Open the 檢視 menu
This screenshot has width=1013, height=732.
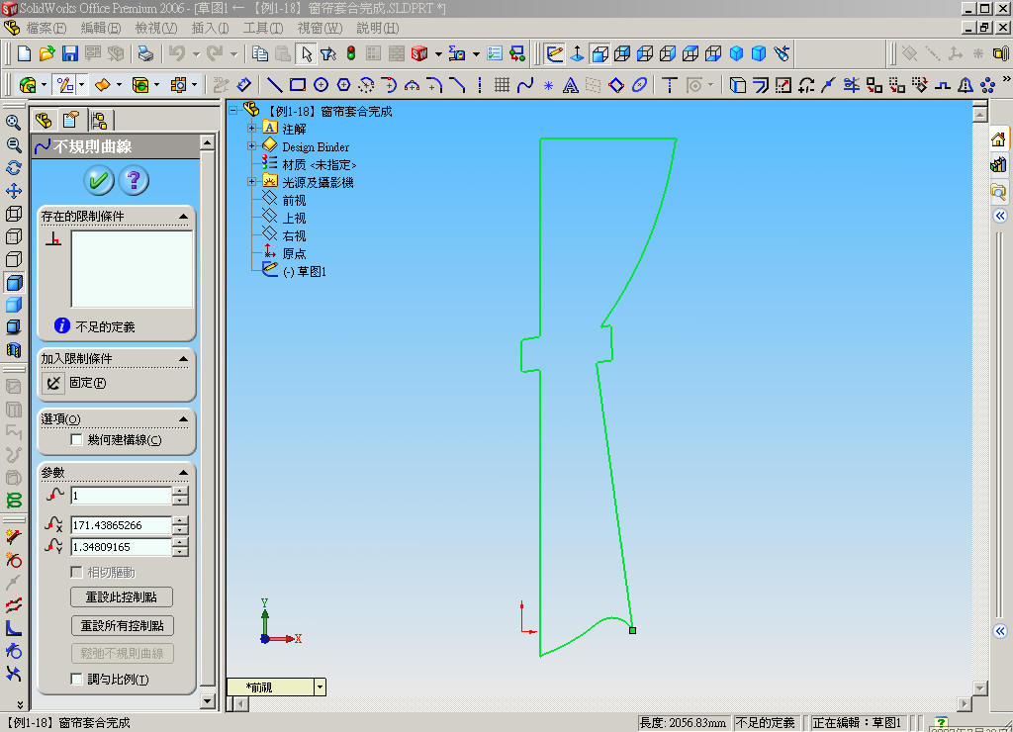155,28
